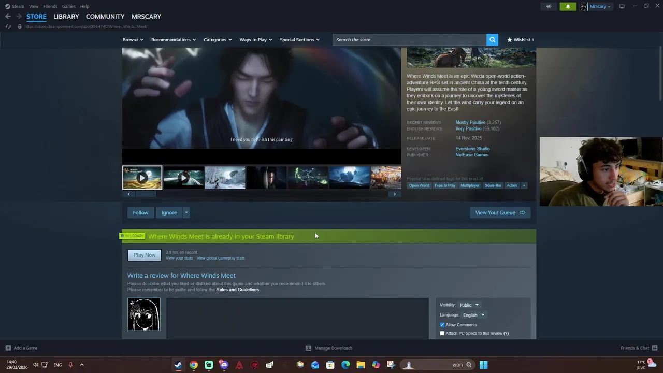Open the Wishlist star link
663x373 pixels.
[x=520, y=40]
